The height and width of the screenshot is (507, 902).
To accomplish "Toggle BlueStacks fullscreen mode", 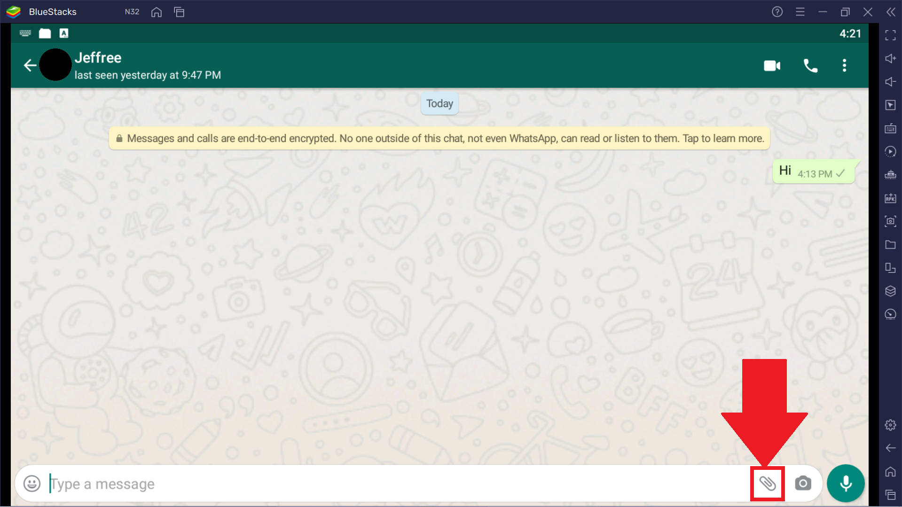I will [890, 35].
